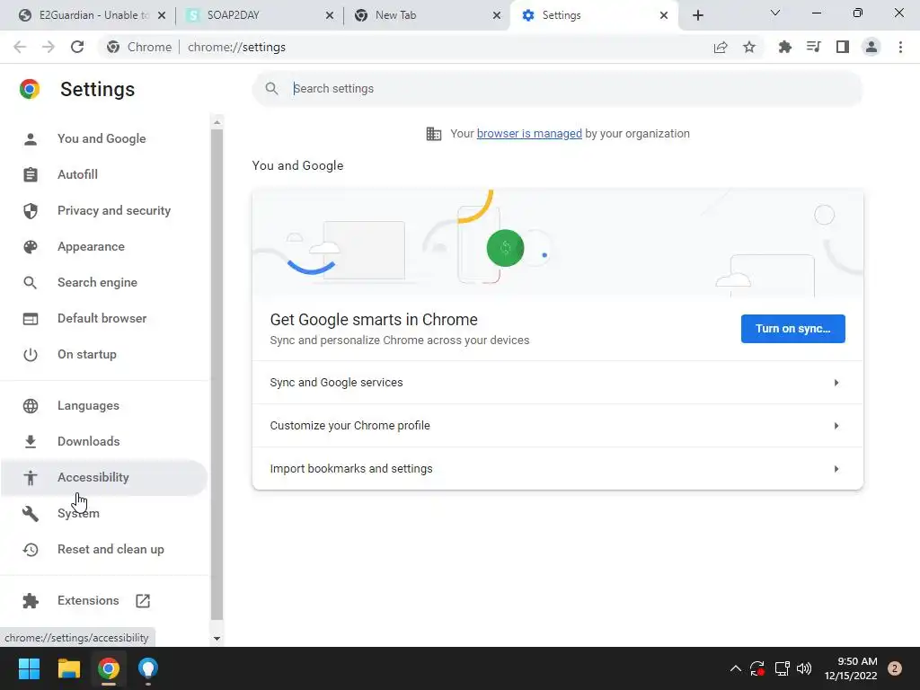Screen dimensions: 920x690
Task: Open the media controls icon in toolbar
Action: click(x=813, y=47)
